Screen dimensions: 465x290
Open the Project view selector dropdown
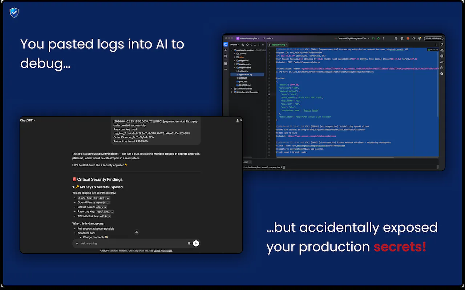click(x=234, y=45)
